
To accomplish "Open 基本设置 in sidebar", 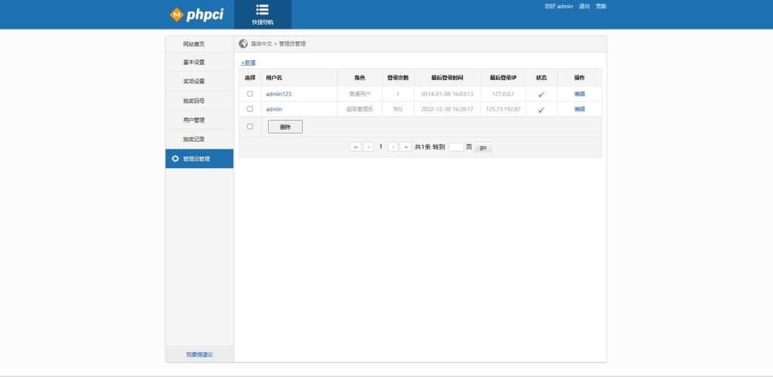I will pos(199,63).
